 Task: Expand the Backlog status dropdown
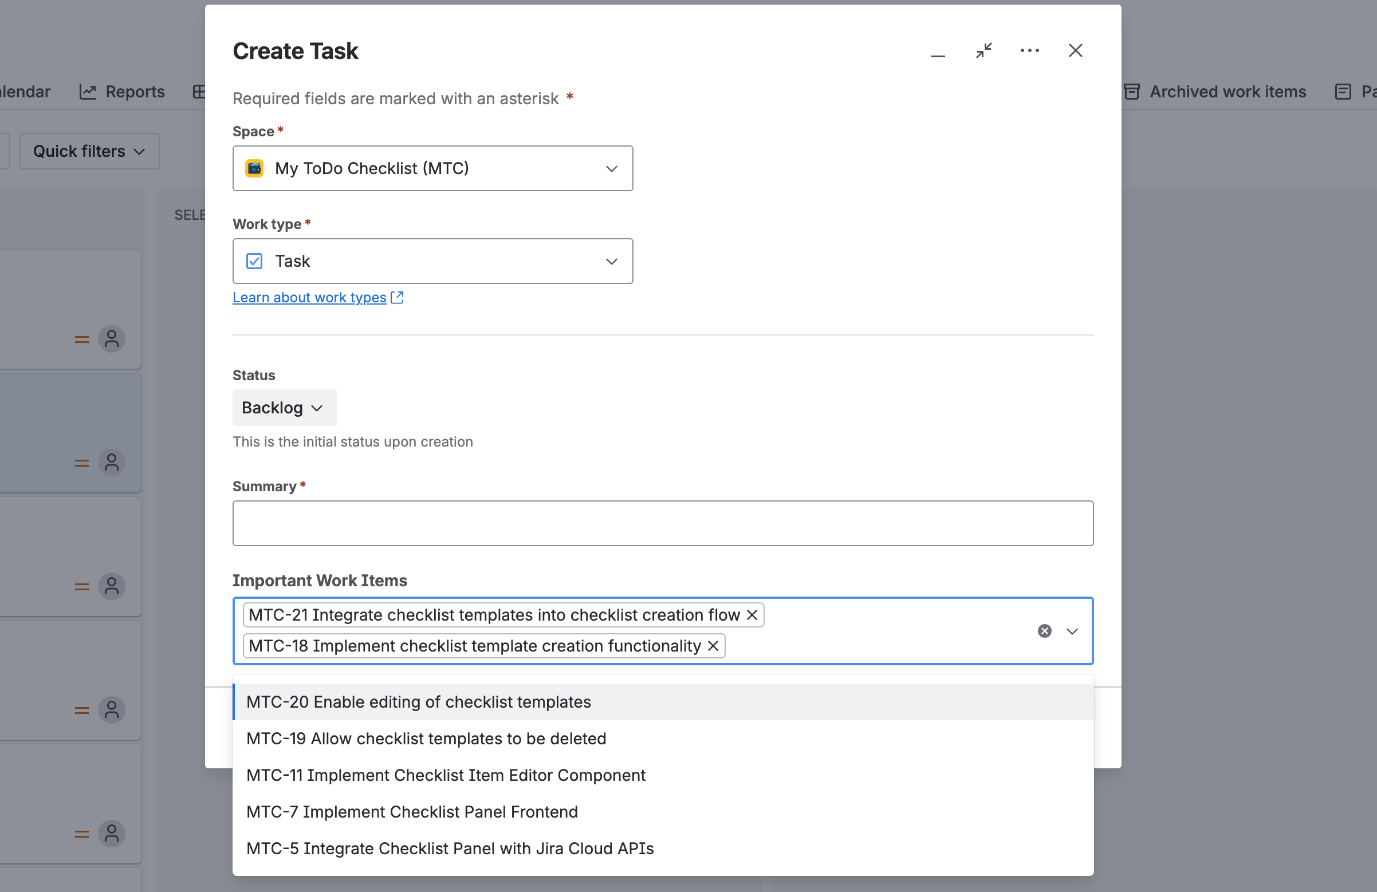point(284,408)
